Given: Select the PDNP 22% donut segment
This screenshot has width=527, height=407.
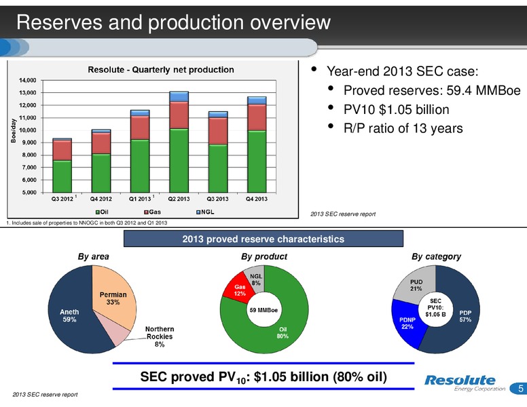Looking at the screenshot, I should click(407, 323).
